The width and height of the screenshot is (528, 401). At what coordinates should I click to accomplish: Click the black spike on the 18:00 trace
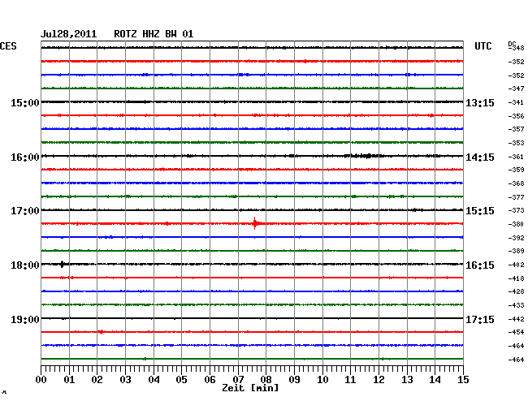coord(62,264)
